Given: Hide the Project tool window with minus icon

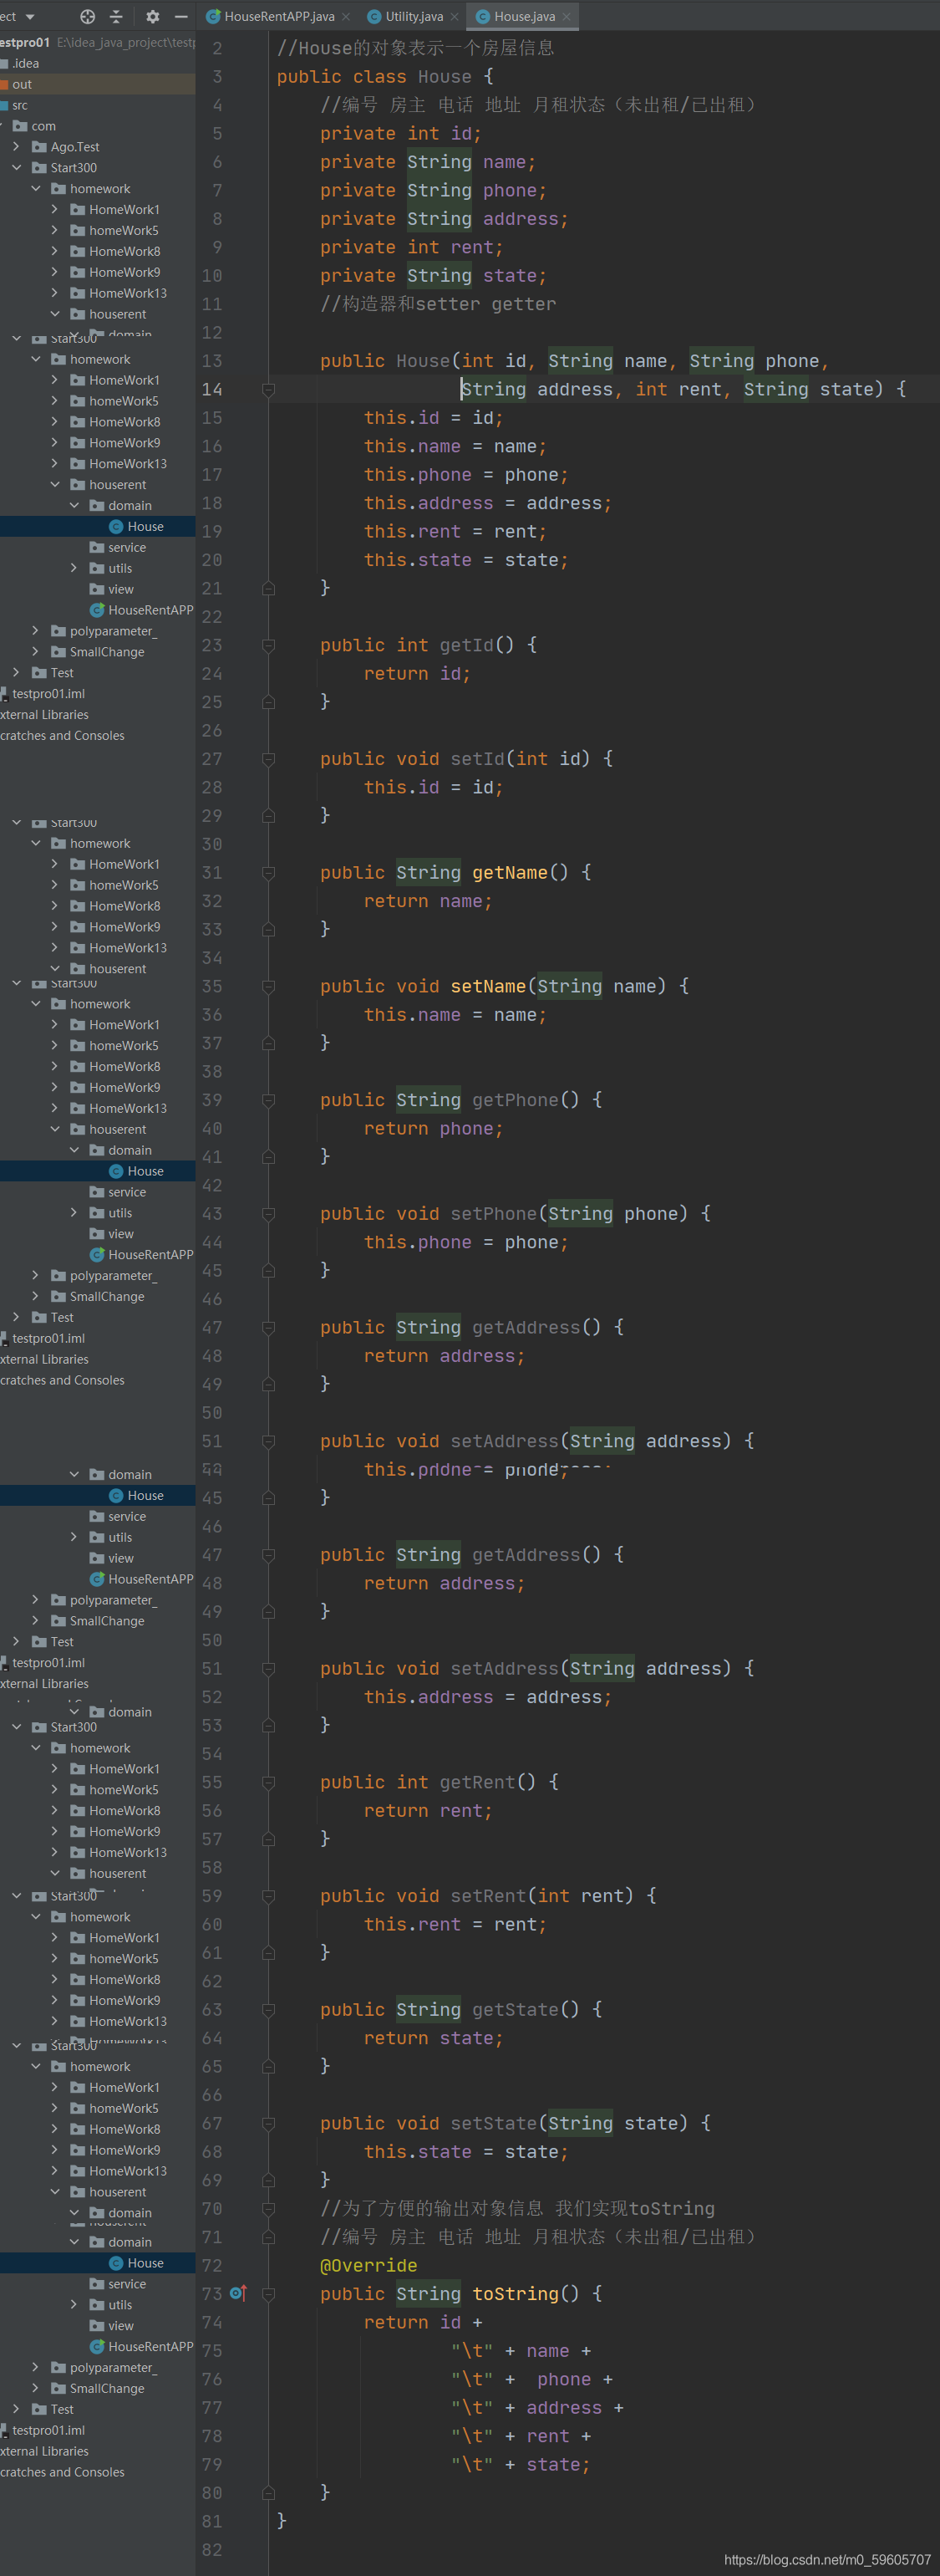Looking at the screenshot, I should (180, 16).
